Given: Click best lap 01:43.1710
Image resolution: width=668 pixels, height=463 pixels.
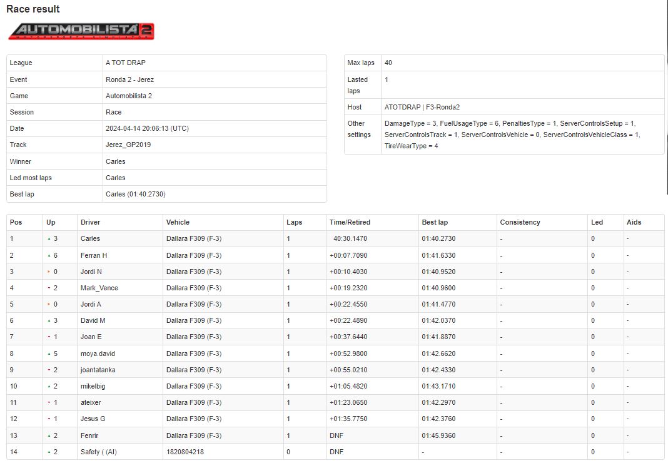Looking at the screenshot, I should click(438, 386).
